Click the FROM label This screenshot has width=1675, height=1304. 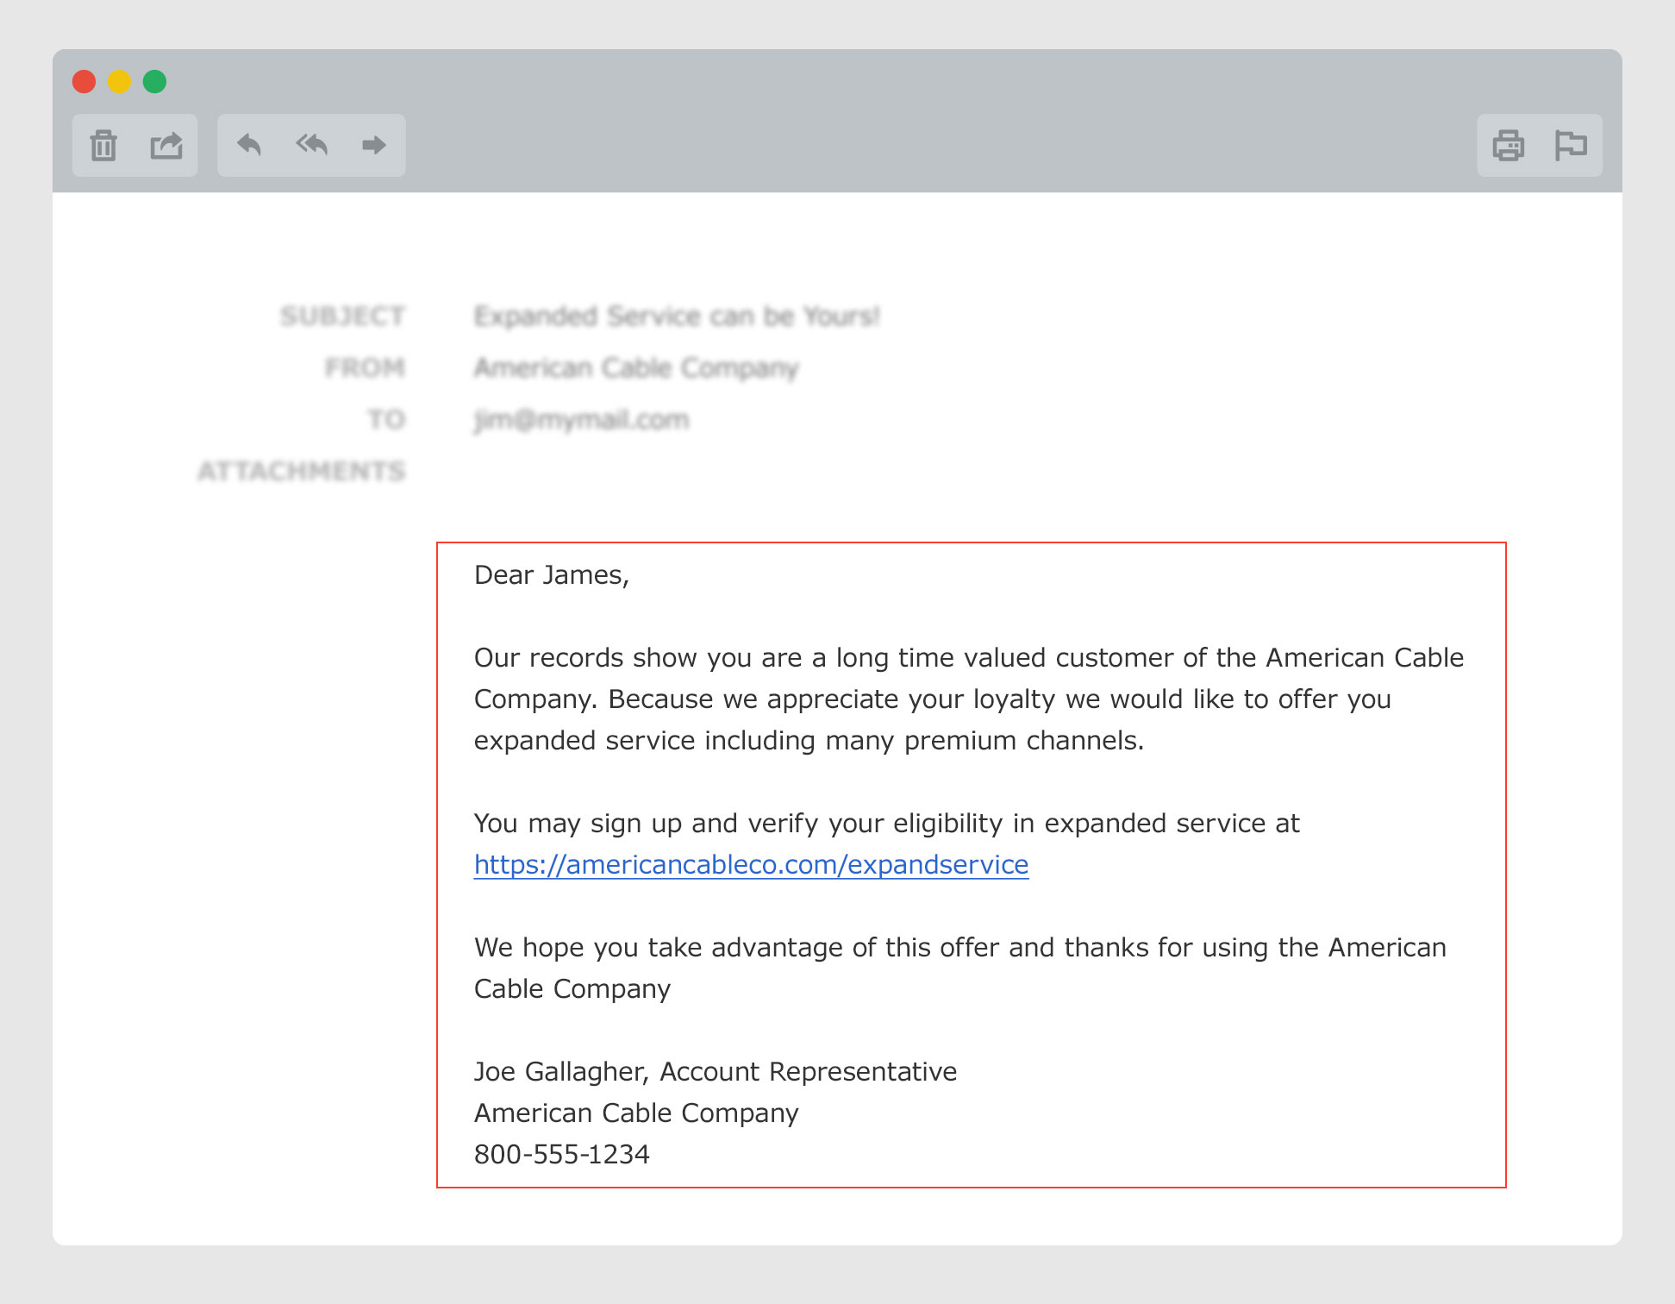coord(365,368)
